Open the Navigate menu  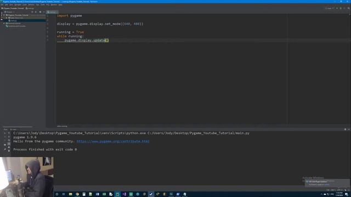(x=18, y=5)
